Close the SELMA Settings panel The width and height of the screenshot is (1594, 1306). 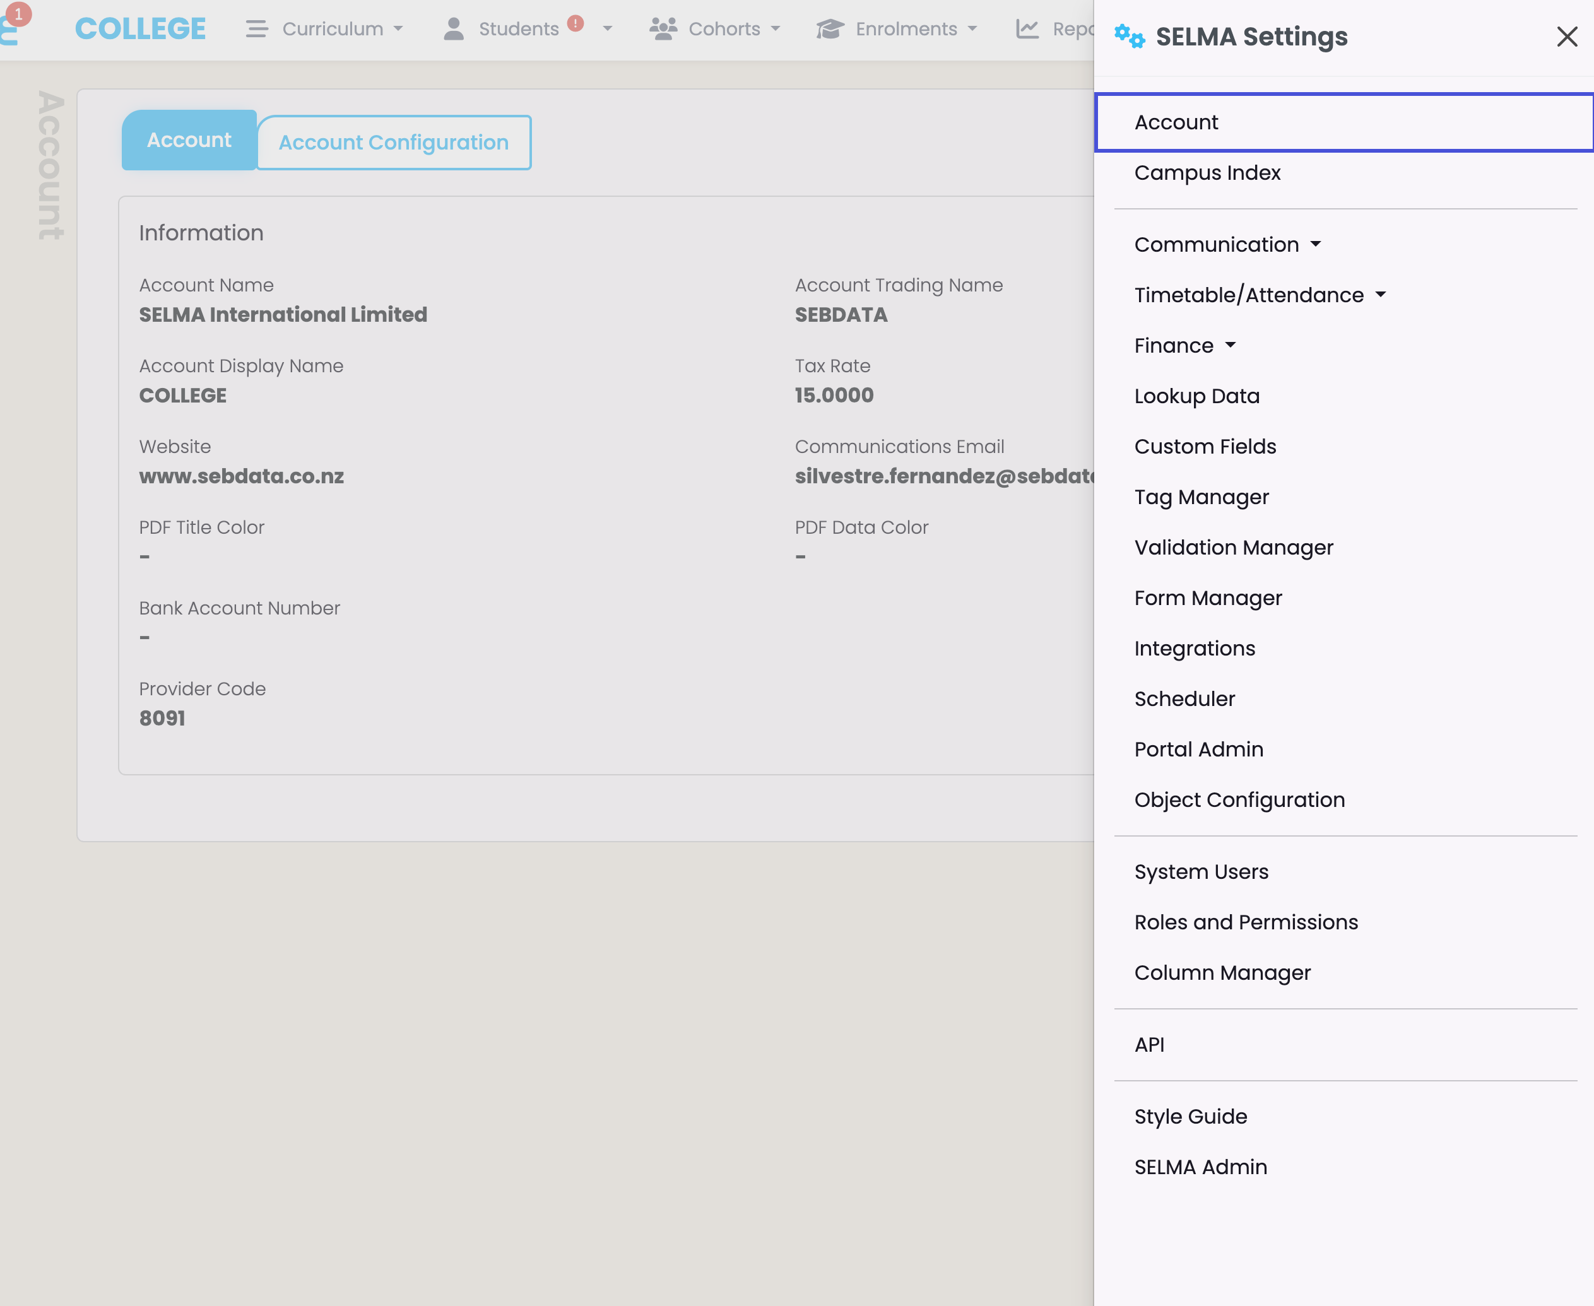[1566, 36]
